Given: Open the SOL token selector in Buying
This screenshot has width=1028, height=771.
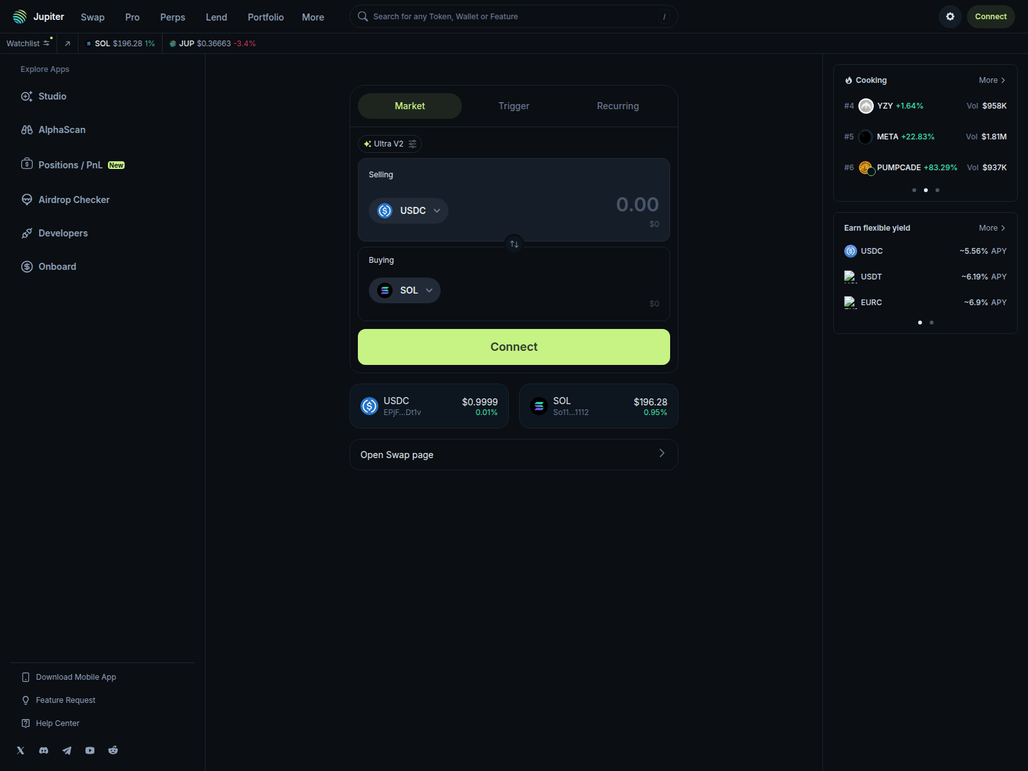Looking at the screenshot, I should click(404, 290).
